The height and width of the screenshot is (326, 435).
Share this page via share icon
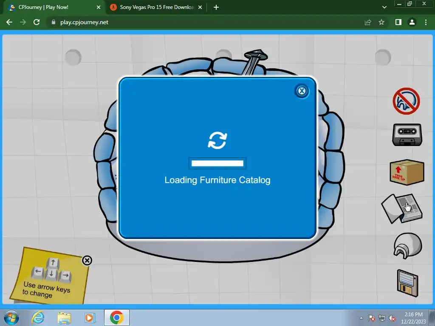pyautogui.click(x=367, y=22)
